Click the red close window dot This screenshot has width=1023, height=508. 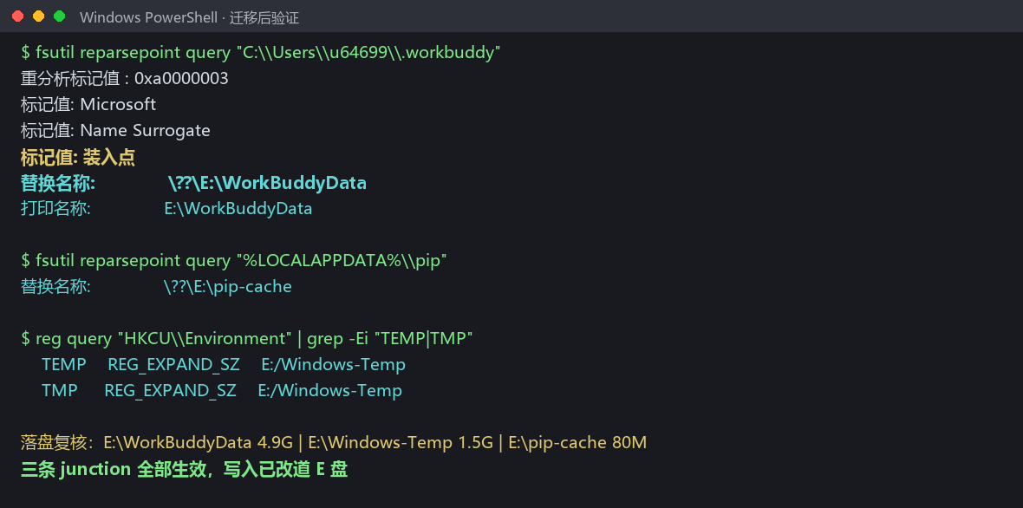point(17,16)
